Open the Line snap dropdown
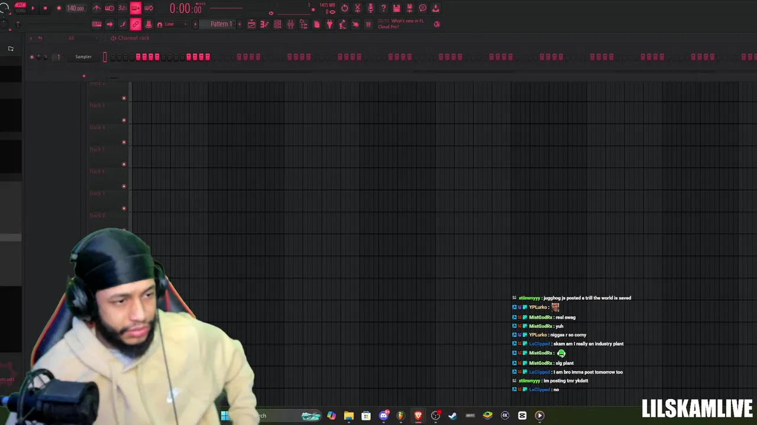Viewport: 757px width, 425px height. tap(176, 24)
